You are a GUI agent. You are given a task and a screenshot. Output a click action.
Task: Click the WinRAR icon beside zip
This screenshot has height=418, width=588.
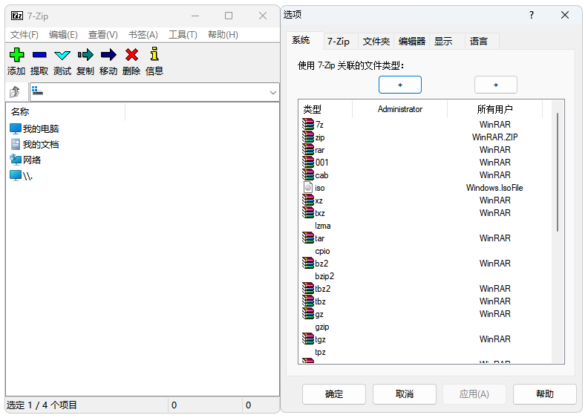(x=308, y=137)
